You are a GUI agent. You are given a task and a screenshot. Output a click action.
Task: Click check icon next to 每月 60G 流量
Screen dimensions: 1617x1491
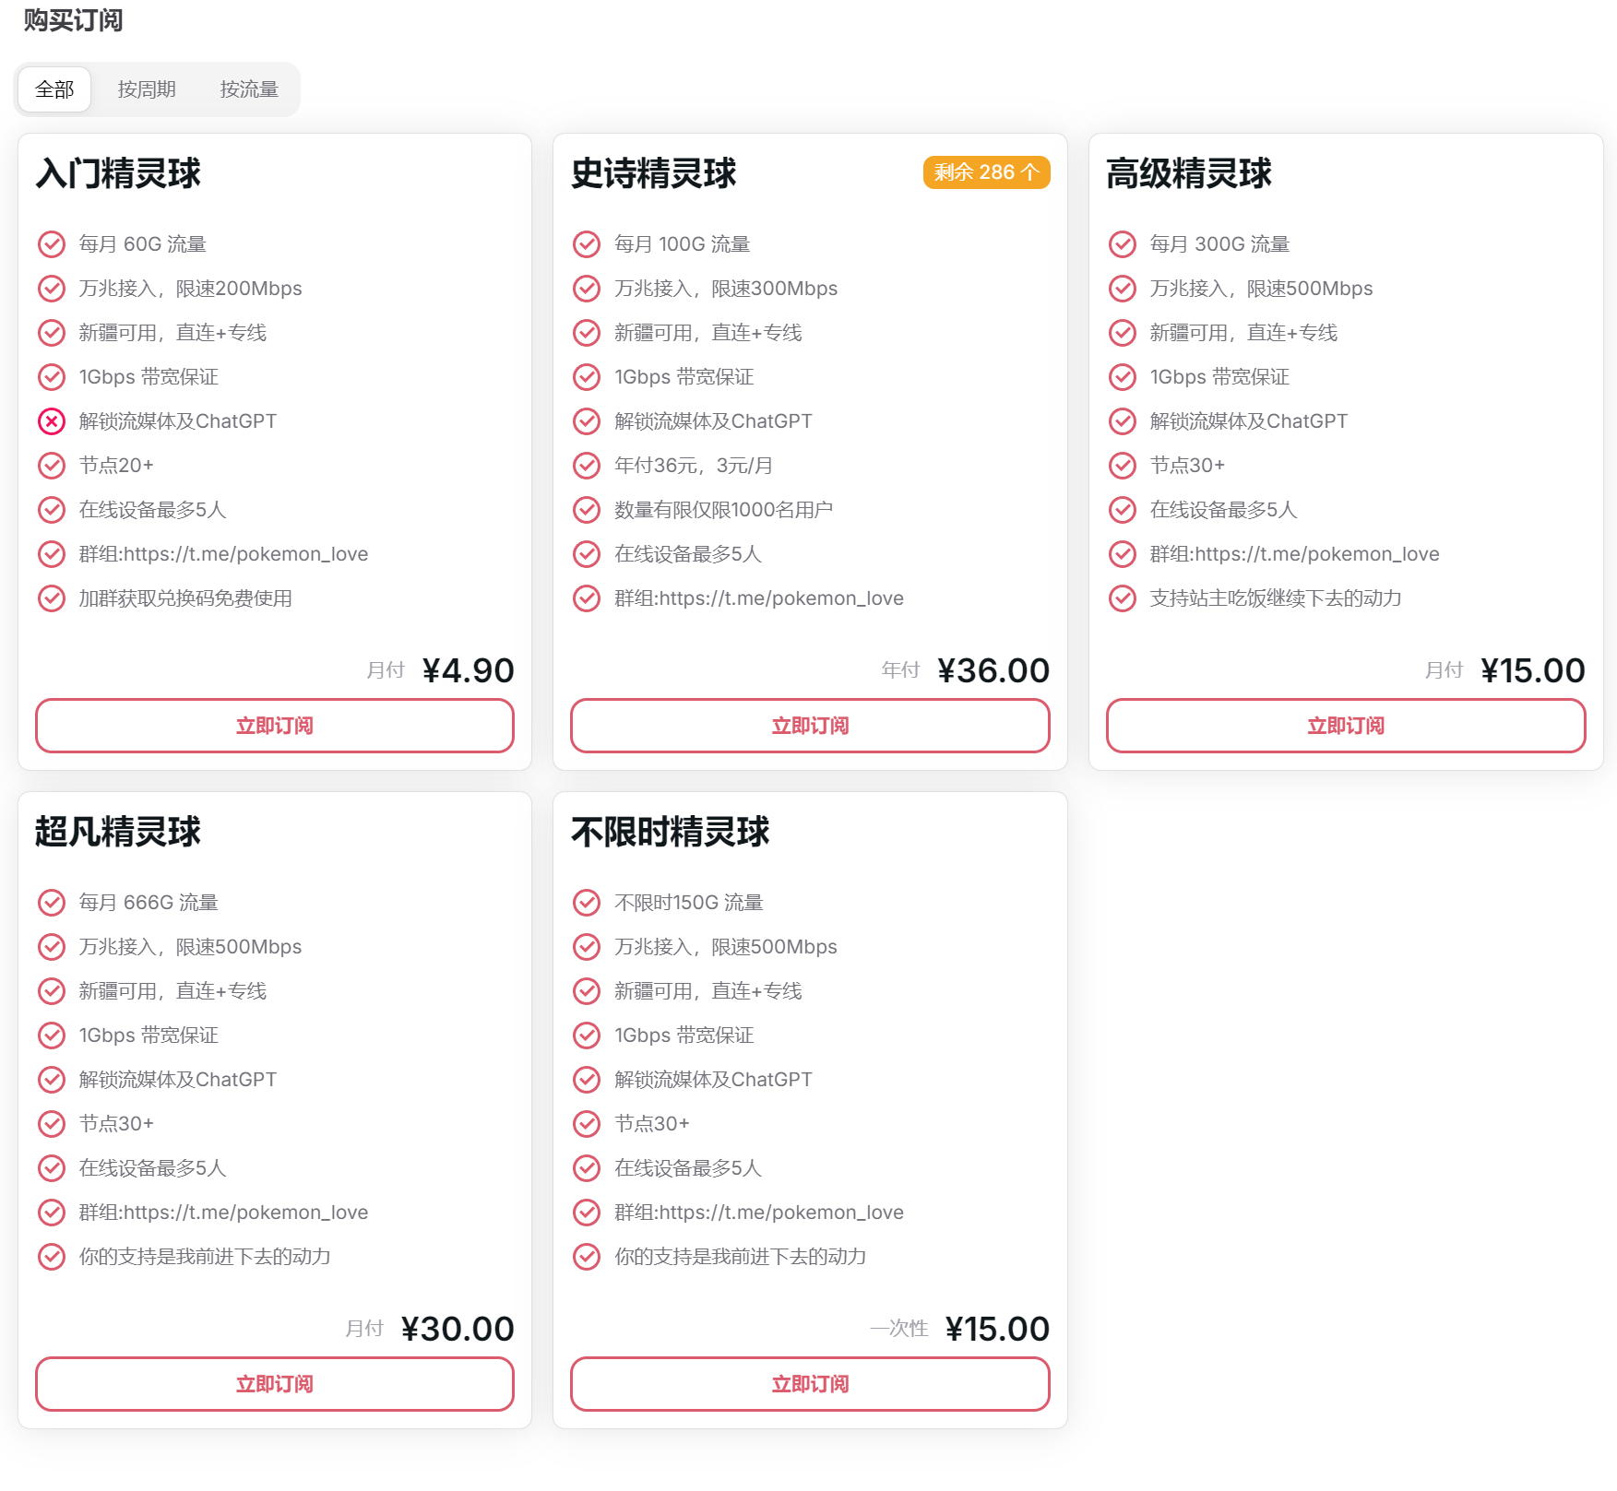(52, 244)
